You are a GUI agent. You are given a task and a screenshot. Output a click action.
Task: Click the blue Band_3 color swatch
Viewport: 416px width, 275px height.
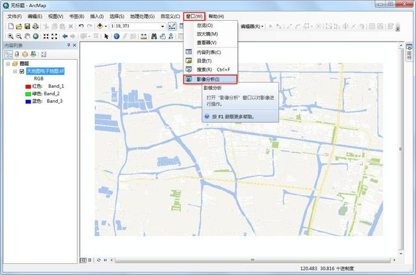[x=28, y=101]
